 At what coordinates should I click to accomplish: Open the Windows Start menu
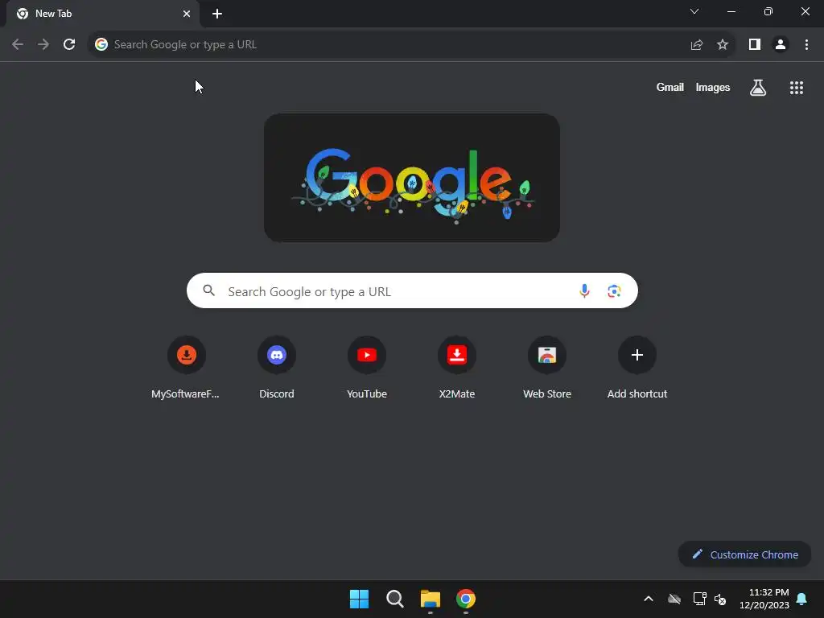(x=359, y=599)
